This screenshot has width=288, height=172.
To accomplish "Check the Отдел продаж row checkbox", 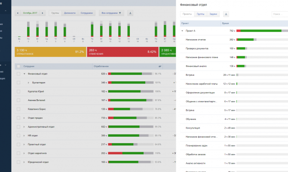I will (18, 118).
